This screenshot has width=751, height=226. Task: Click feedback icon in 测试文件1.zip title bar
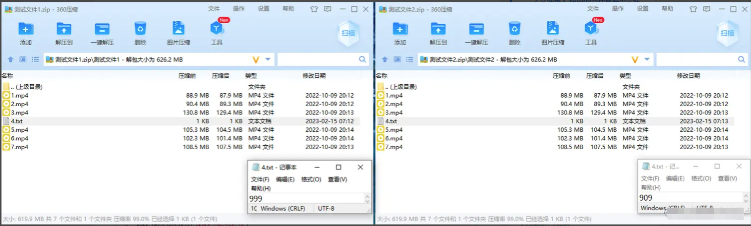[x=328, y=9]
